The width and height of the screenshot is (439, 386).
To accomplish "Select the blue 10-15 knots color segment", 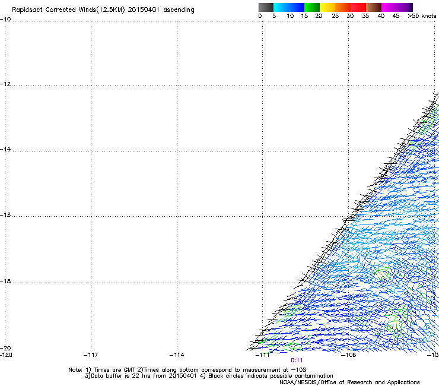I will click(297, 7).
